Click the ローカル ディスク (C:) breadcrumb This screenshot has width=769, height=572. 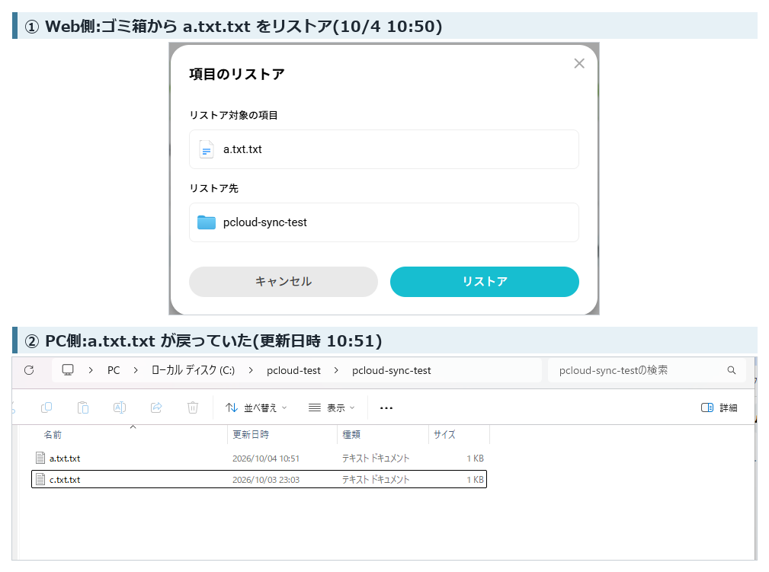[x=194, y=370]
